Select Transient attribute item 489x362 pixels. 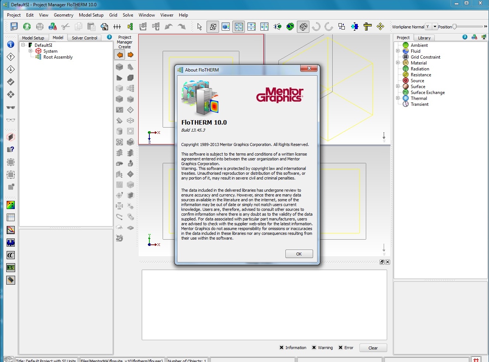pyautogui.click(x=420, y=104)
